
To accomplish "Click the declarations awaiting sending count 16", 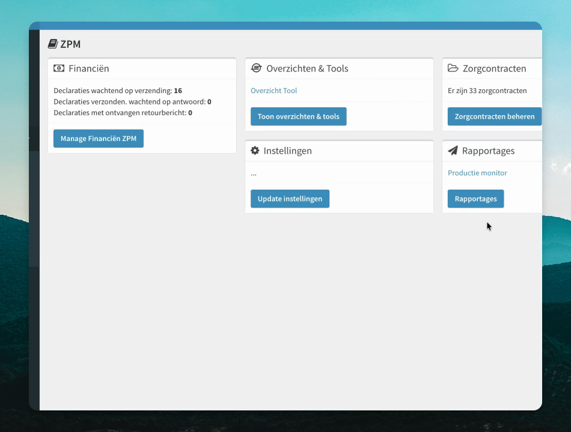I will (178, 91).
